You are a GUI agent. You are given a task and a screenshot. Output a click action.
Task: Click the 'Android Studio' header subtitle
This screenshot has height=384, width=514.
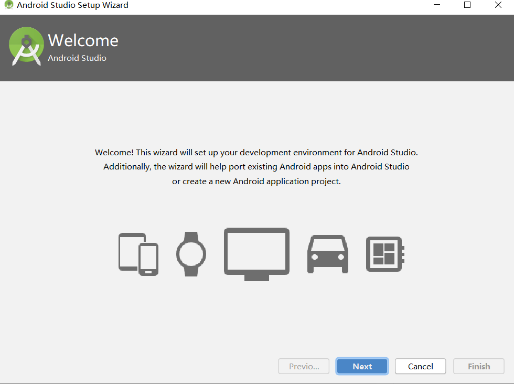click(77, 58)
